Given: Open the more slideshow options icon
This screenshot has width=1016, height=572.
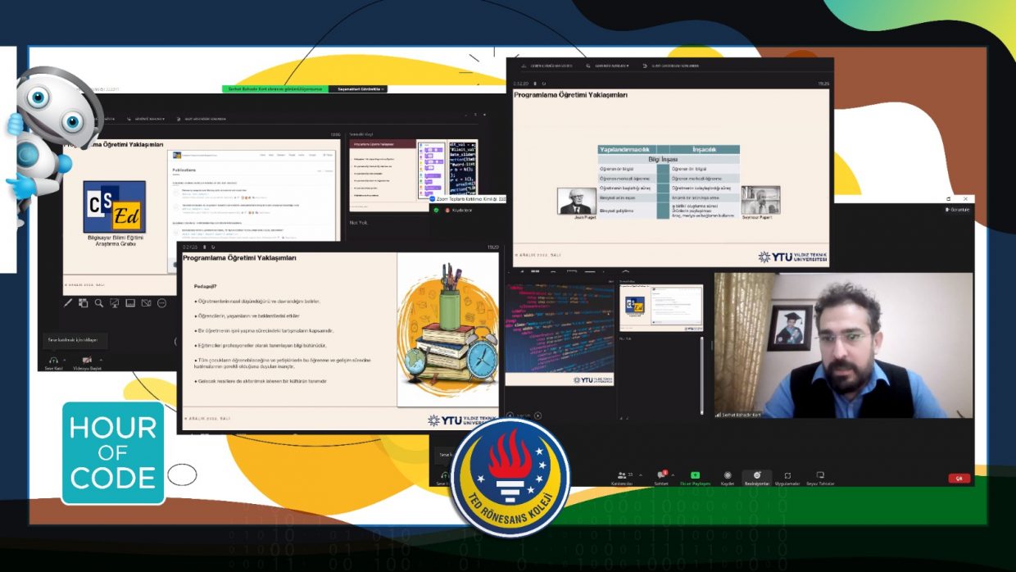Looking at the screenshot, I should pos(161,303).
